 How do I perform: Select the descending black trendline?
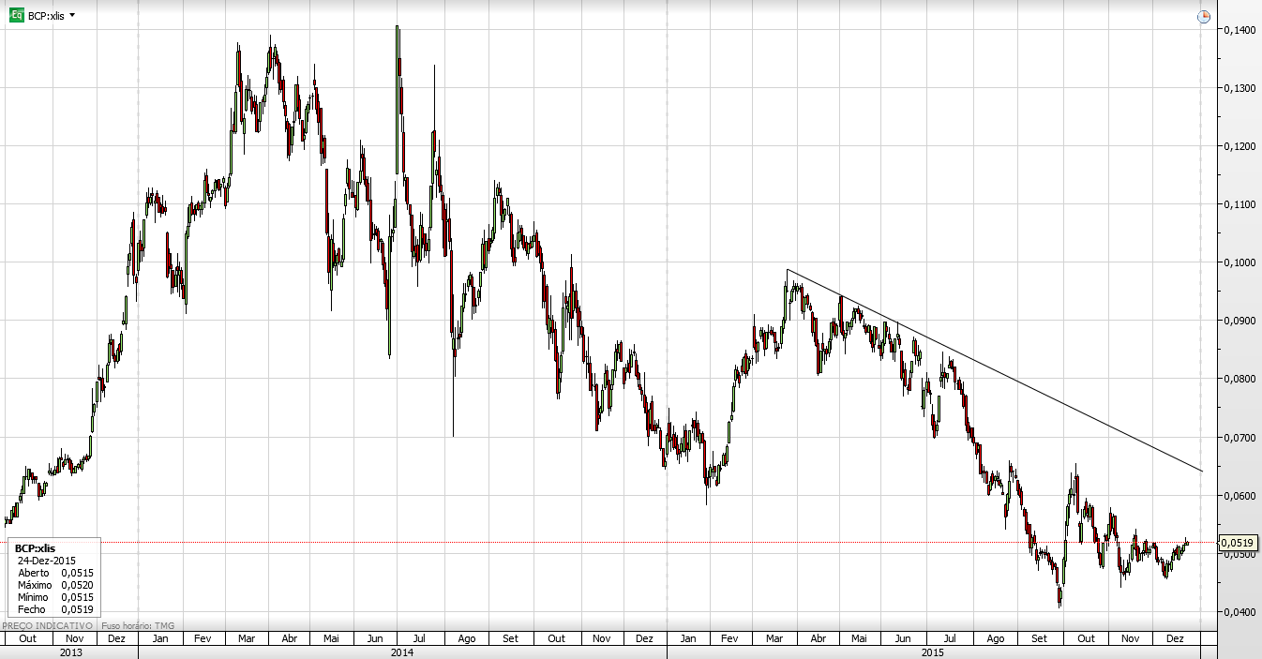tap(994, 369)
